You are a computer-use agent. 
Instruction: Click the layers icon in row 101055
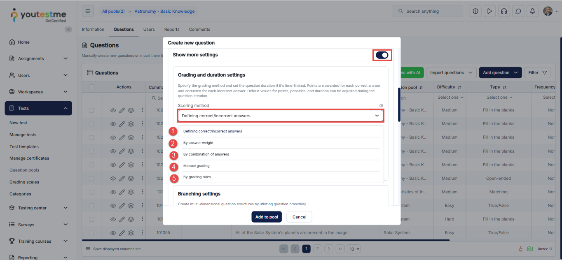[x=131, y=233]
